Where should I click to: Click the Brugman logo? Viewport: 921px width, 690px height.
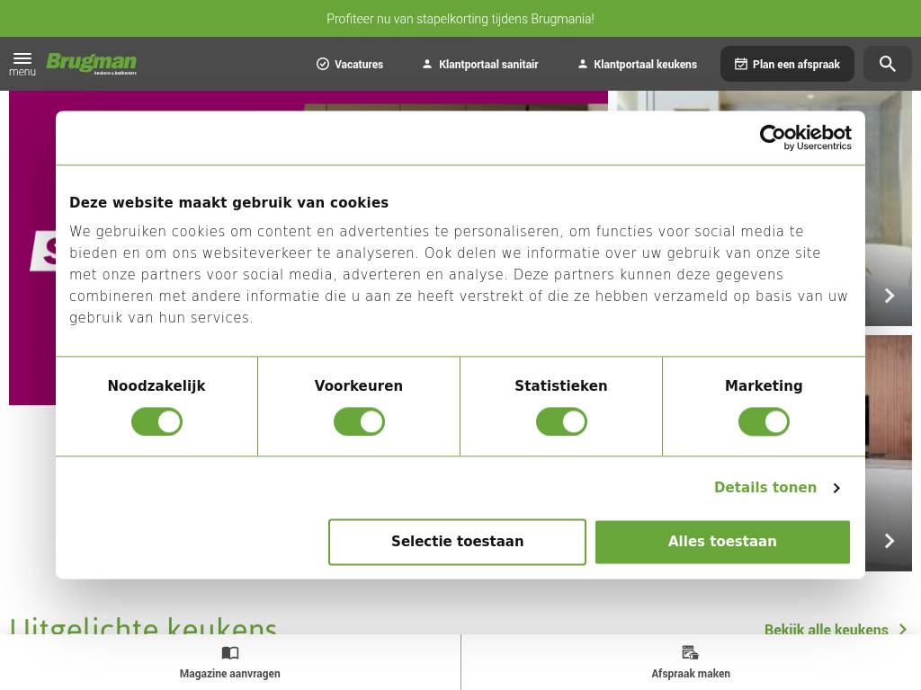92,63
